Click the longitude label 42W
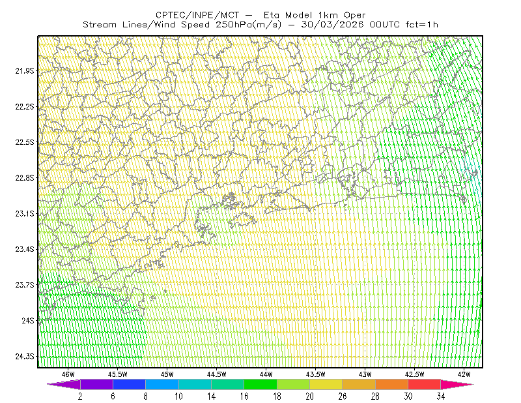Screen dimensions: 521x403 click(x=464, y=374)
